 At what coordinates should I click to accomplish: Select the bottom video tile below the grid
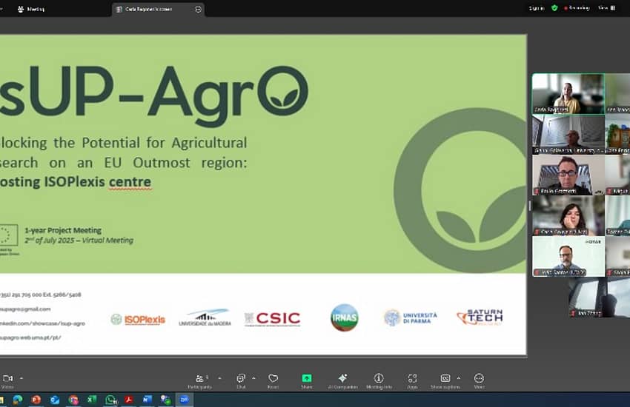click(x=599, y=297)
